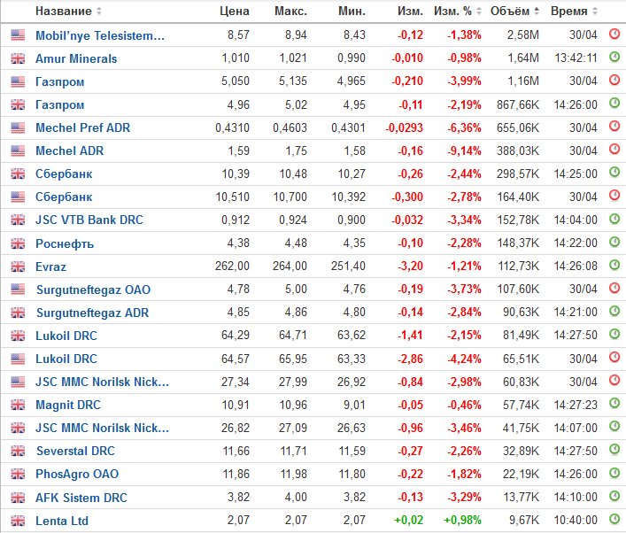Click red clock icon in Mobil'nye Telesistem row
This screenshot has width=626, height=533.
click(614, 34)
